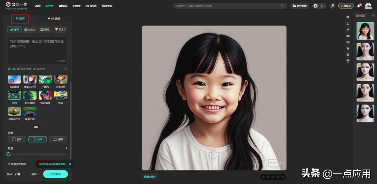Download the generated image

pos(348,23)
